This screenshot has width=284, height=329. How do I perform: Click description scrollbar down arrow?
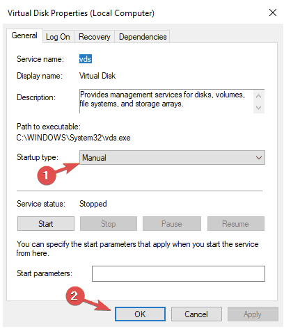(259, 108)
